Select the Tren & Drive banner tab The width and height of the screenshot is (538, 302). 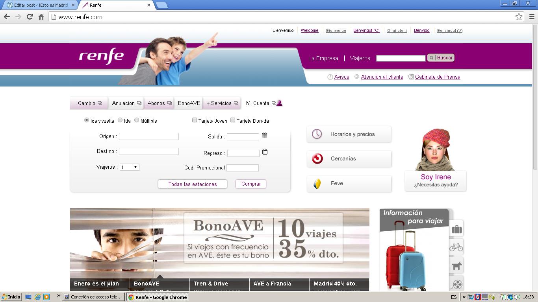[219, 285]
